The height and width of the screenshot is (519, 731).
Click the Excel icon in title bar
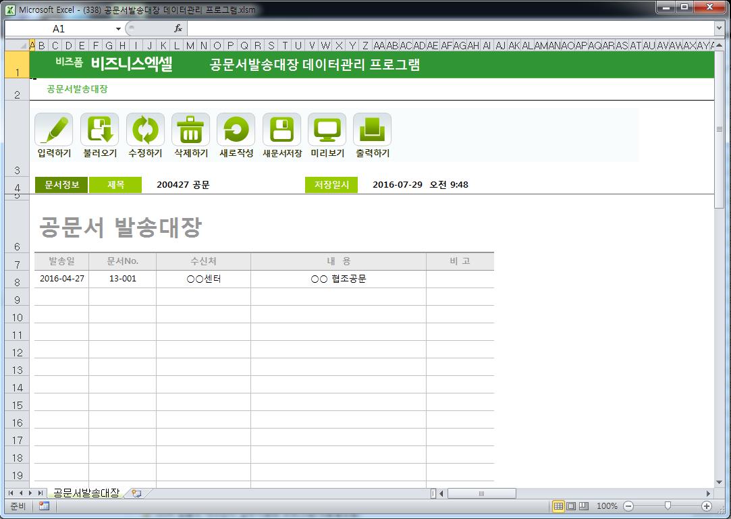coord(10,9)
